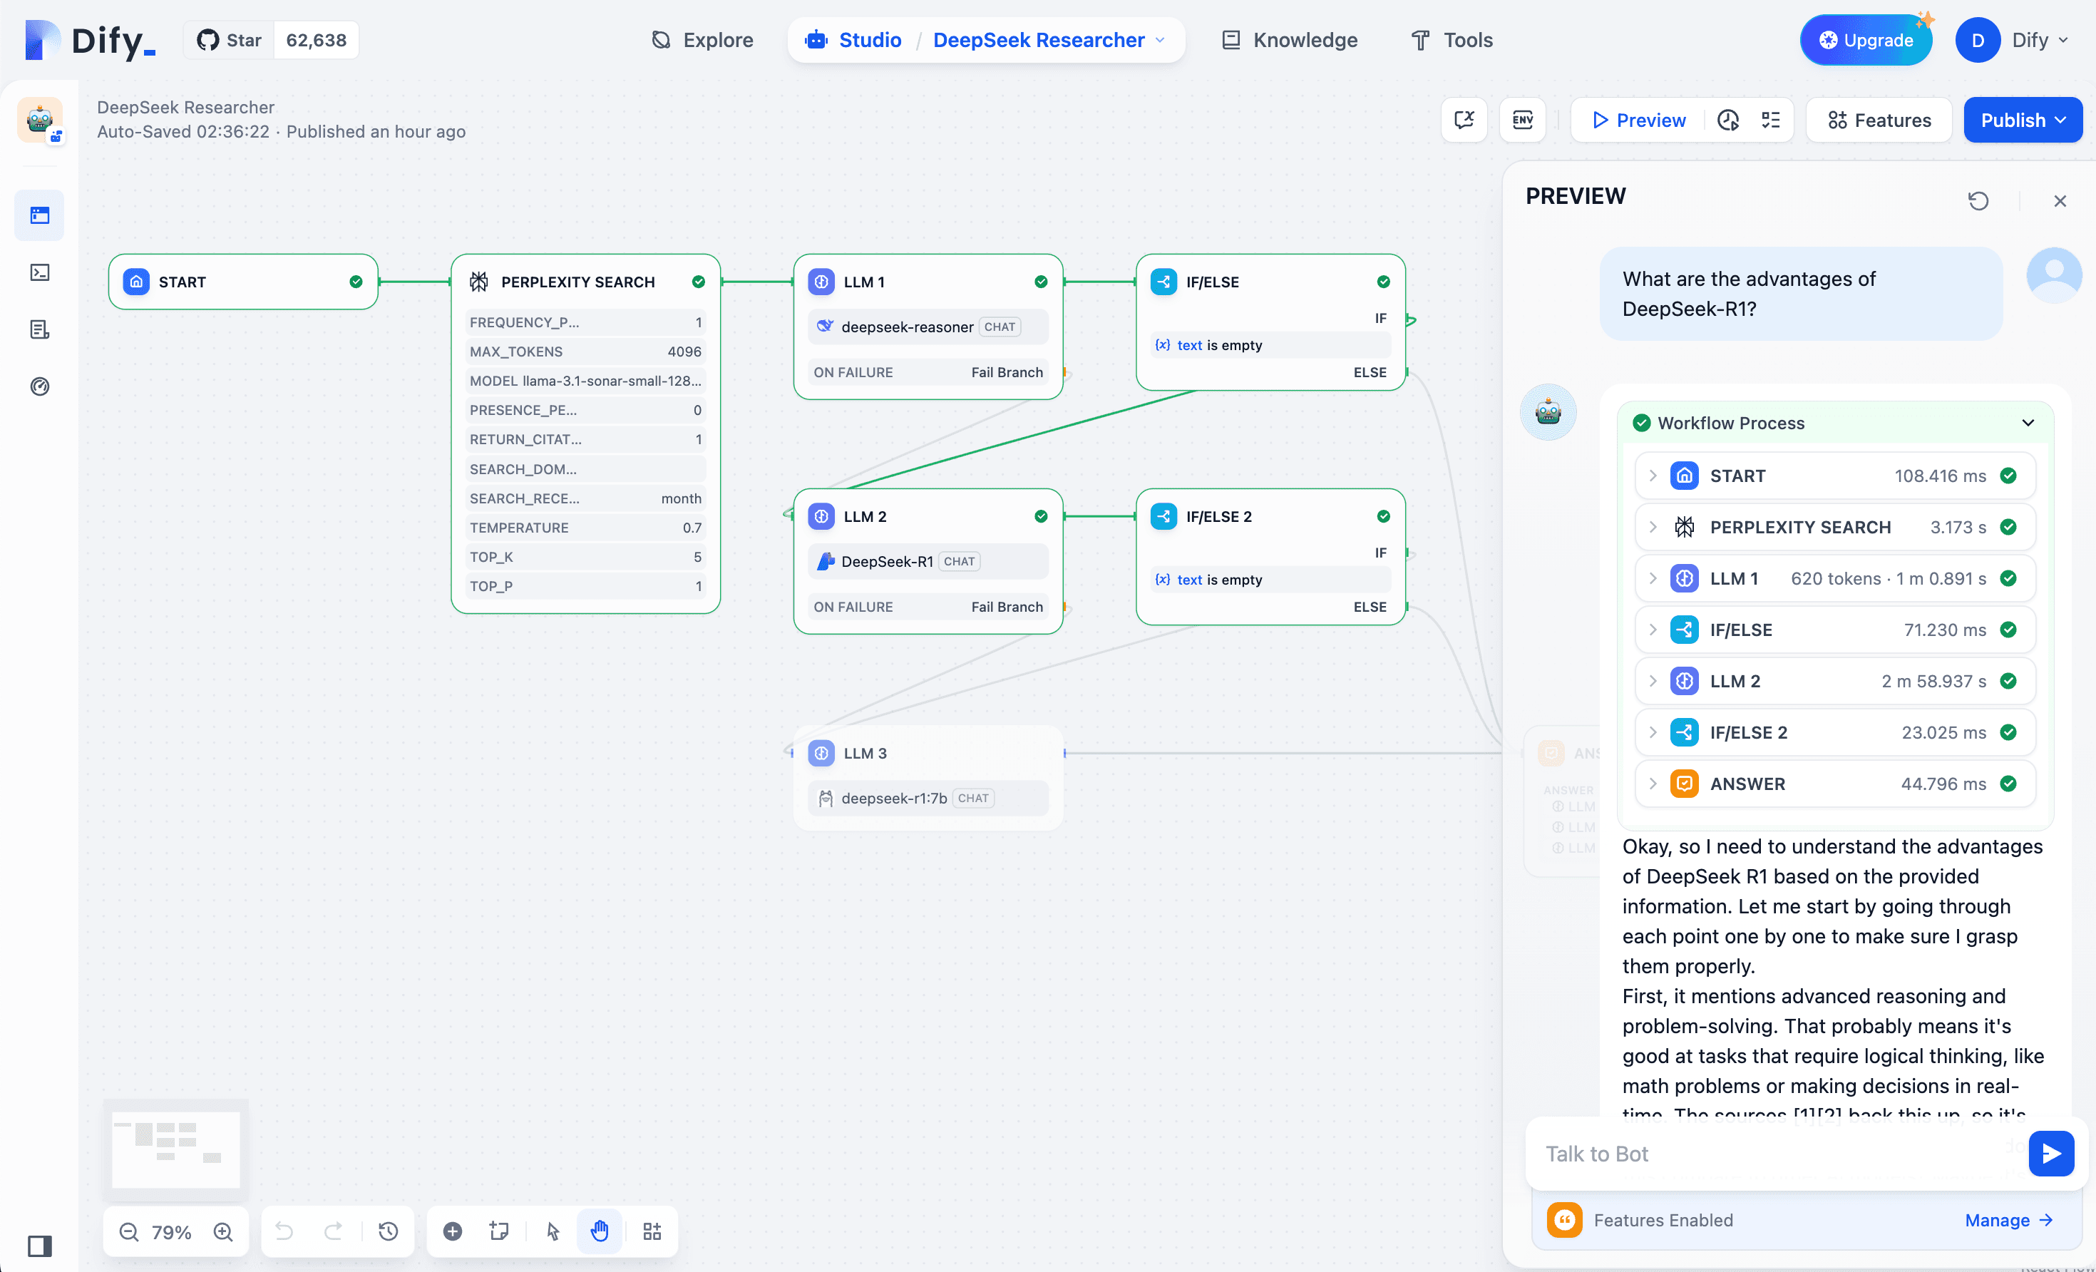Restart the preview conversation with refresh icon
Screen dimensions: 2096x1272
(x=1978, y=201)
